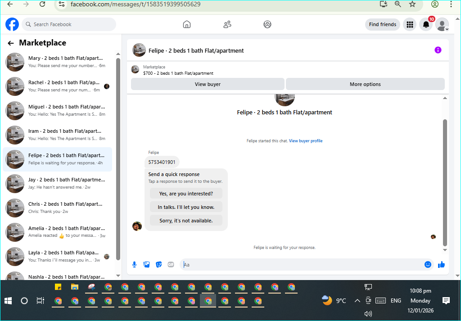Open the Friends icon in top navigation
This screenshot has height=321, width=461.
(227, 24)
